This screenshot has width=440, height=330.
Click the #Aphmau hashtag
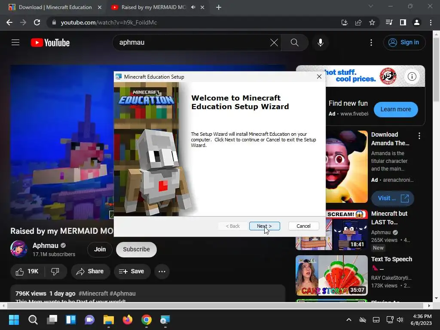click(x=122, y=293)
